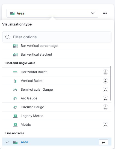The image size is (115, 149).
Task: Click the beaker badge next to Circular Gauge
Action: [x=105, y=107]
